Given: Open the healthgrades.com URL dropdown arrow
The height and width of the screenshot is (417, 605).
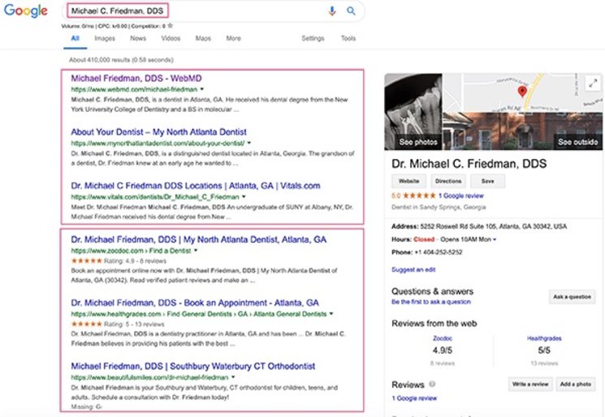Looking at the screenshot, I should 331,314.
